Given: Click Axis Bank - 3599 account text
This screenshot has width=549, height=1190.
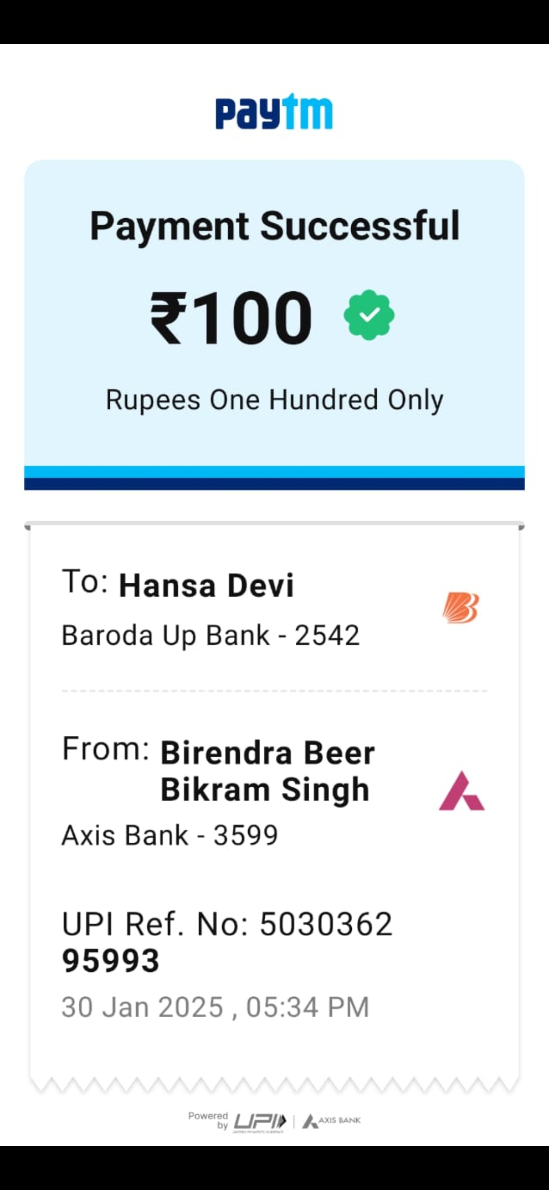Looking at the screenshot, I should [x=170, y=835].
